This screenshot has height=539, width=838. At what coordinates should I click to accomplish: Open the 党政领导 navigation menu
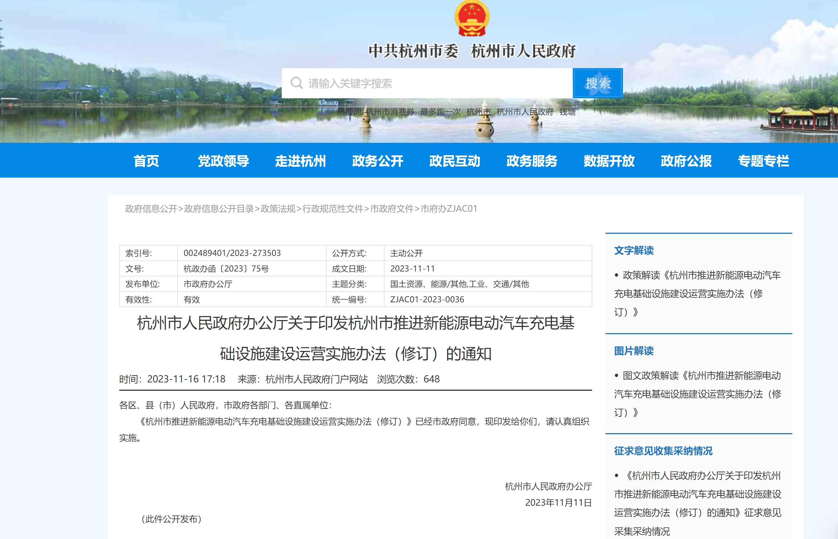coord(223,162)
